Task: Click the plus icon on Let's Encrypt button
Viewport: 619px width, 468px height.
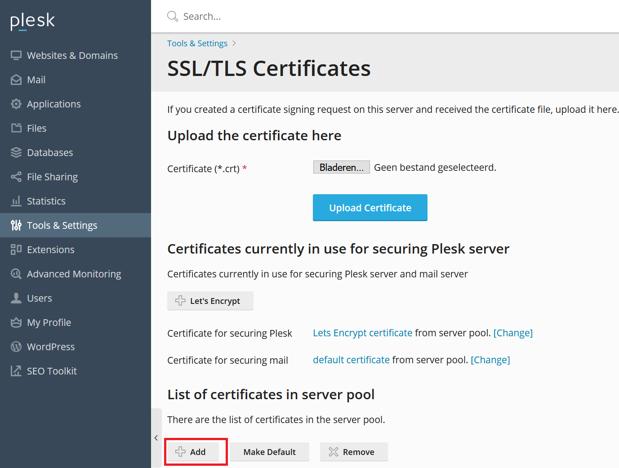Action: [180, 301]
